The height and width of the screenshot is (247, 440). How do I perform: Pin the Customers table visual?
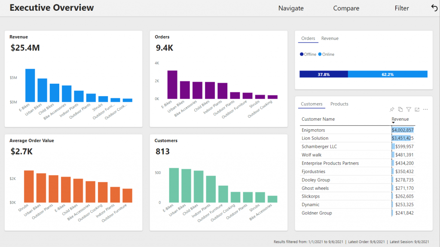click(392, 110)
